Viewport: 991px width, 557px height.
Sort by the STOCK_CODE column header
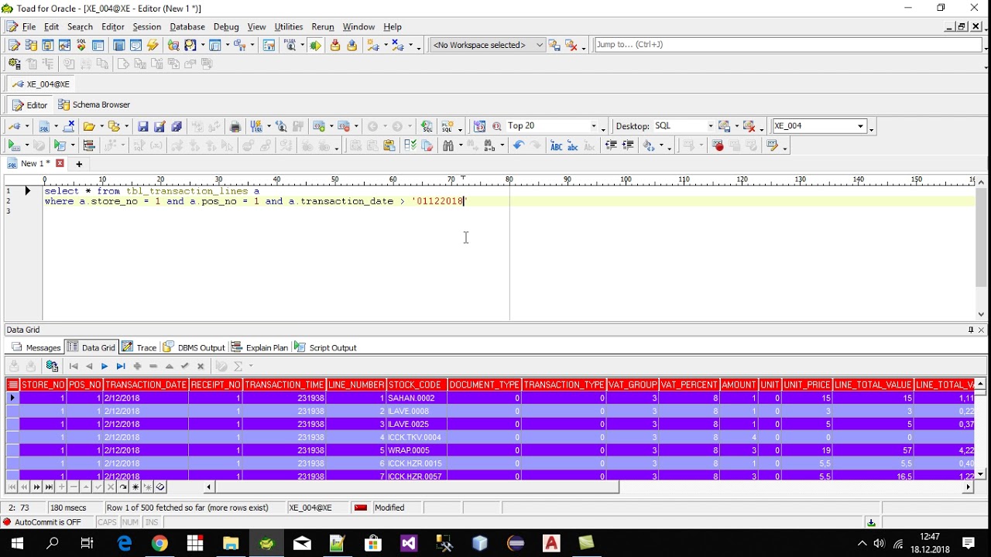click(417, 384)
